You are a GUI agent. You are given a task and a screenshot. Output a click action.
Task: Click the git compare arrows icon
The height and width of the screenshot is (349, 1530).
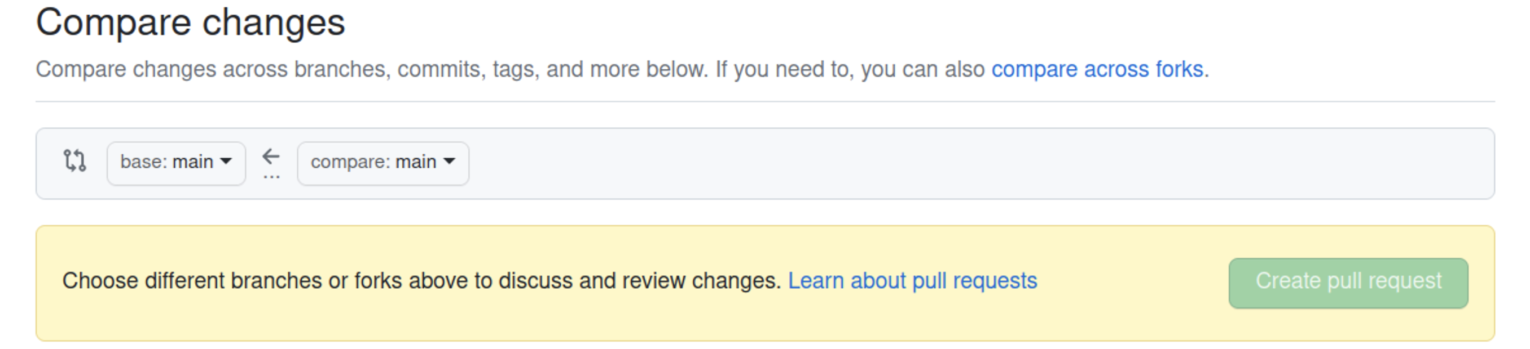(x=75, y=161)
